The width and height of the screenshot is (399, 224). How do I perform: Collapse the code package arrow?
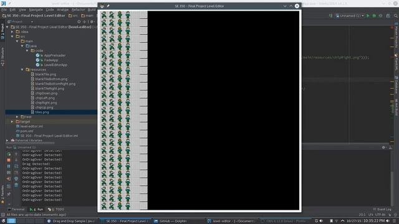pos(27,51)
